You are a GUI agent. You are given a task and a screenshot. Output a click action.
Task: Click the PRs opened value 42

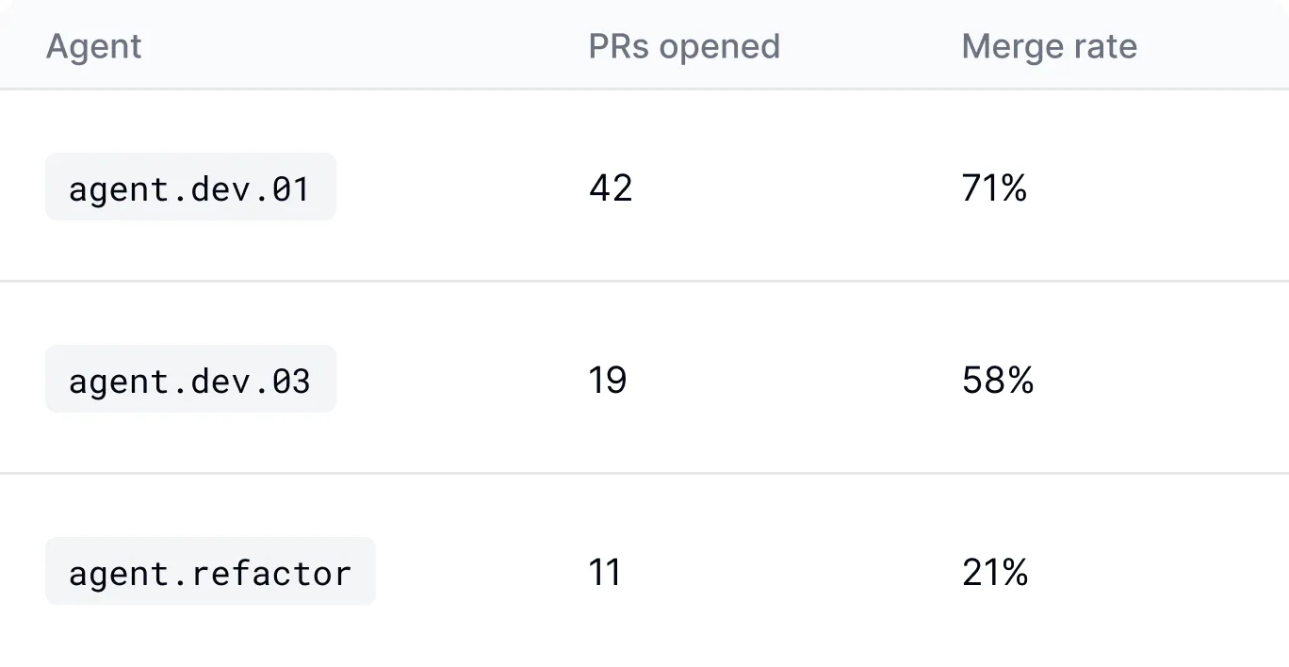(x=611, y=188)
